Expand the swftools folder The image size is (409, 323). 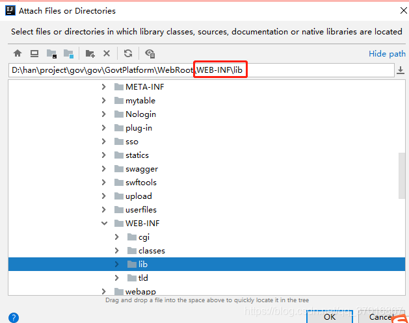pyautogui.click(x=104, y=182)
